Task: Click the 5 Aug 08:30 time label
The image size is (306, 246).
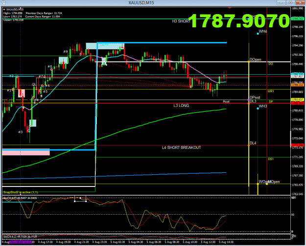Action: (172, 242)
